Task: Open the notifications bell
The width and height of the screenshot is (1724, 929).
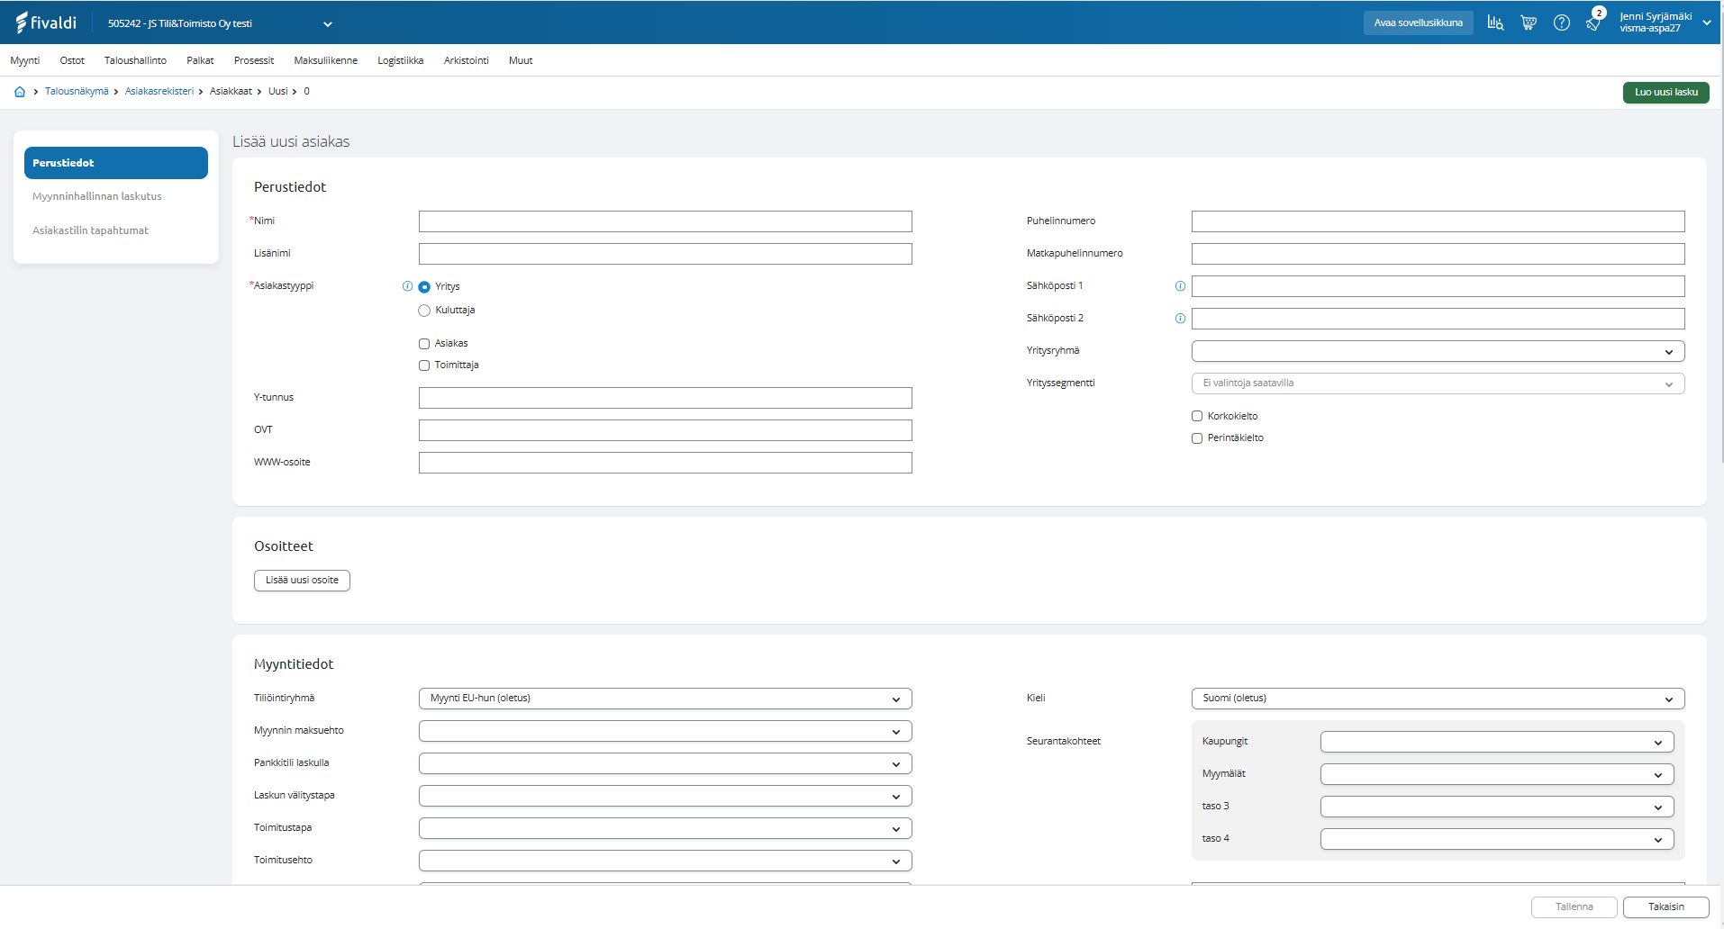Action: pyautogui.click(x=1593, y=23)
